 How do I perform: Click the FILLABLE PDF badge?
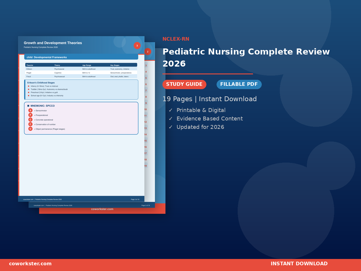click(x=239, y=84)
